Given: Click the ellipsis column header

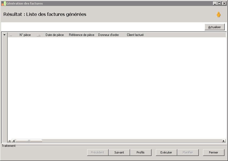Looking at the screenshot, I should [x=11, y=35].
